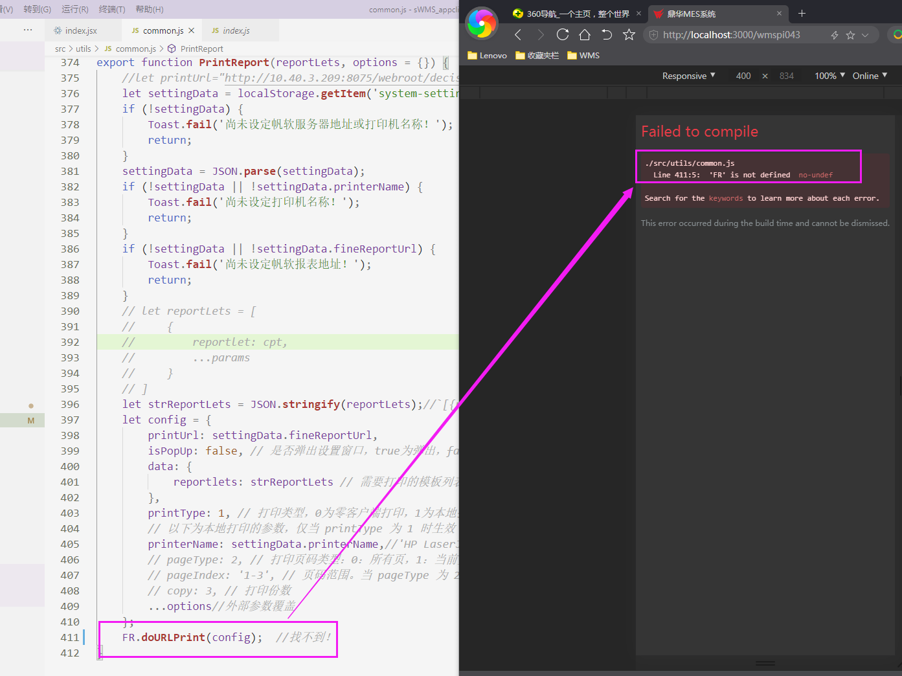Image resolution: width=902 pixels, height=676 pixels.
Task: Open the Responsive device dropdown
Action: click(x=688, y=76)
